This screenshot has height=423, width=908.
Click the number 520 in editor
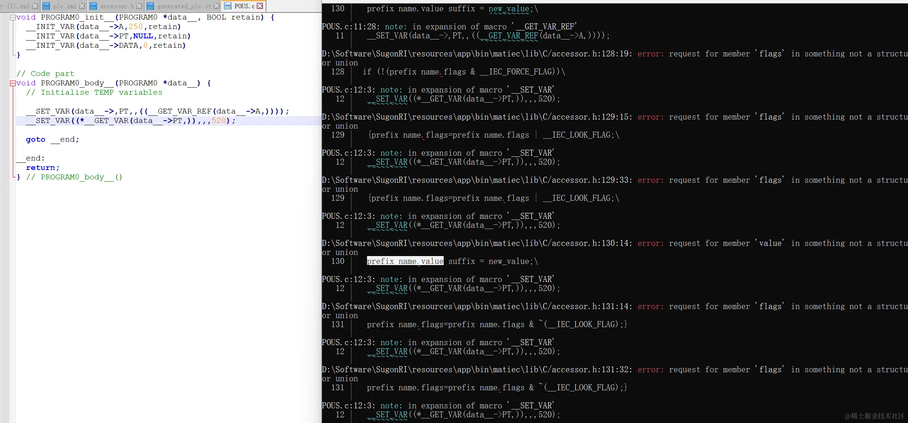[219, 121]
